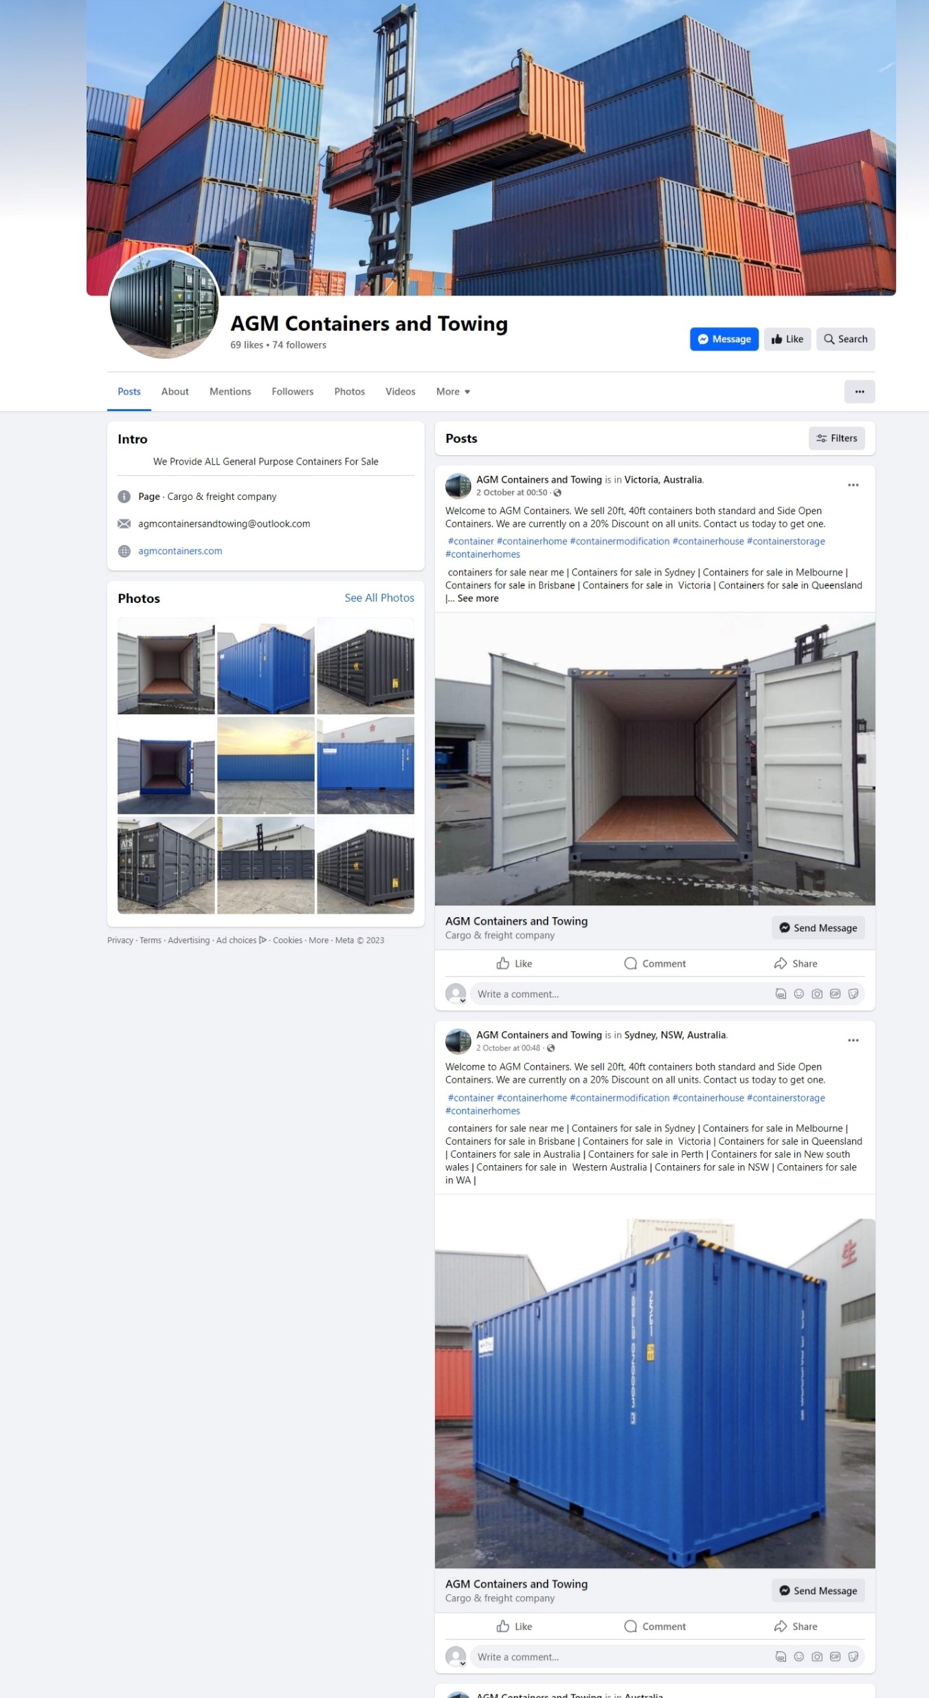The width and height of the screenshot is (929, 1698).
Task: Open the three-dots menu on the Sydney post
Action: [x=853, y=1041]
